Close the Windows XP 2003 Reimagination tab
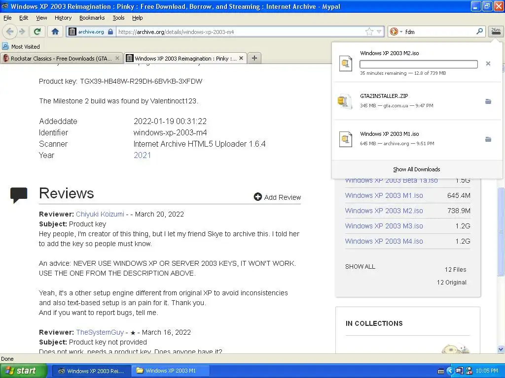Image resolution: width=505 pixels, height=378 pixels. click(241, 58)
